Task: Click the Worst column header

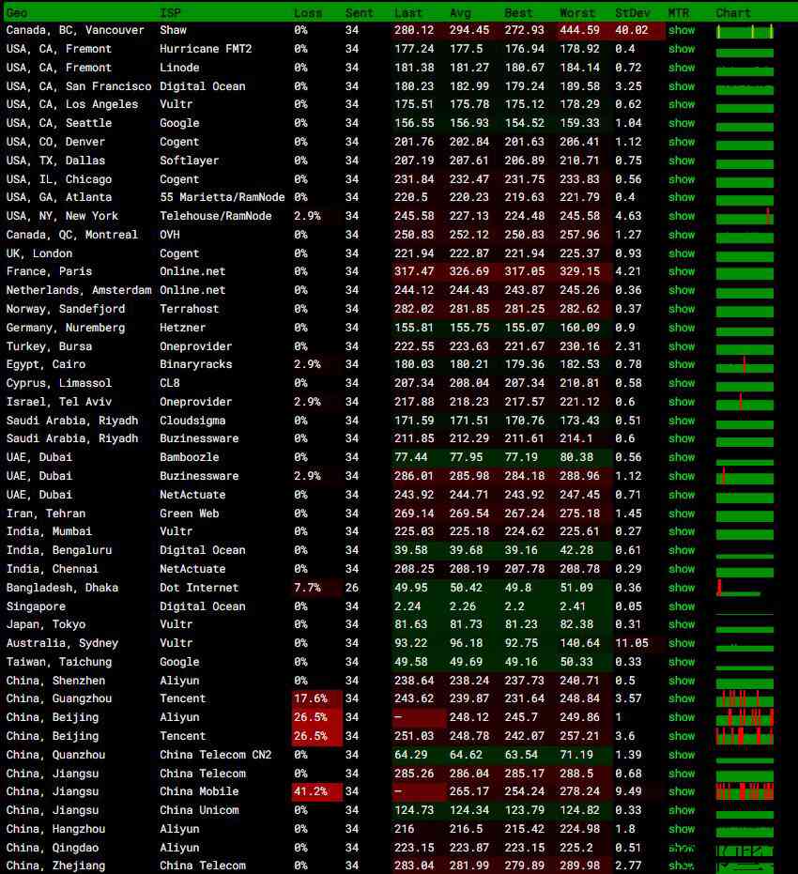Action: point(577,12)
